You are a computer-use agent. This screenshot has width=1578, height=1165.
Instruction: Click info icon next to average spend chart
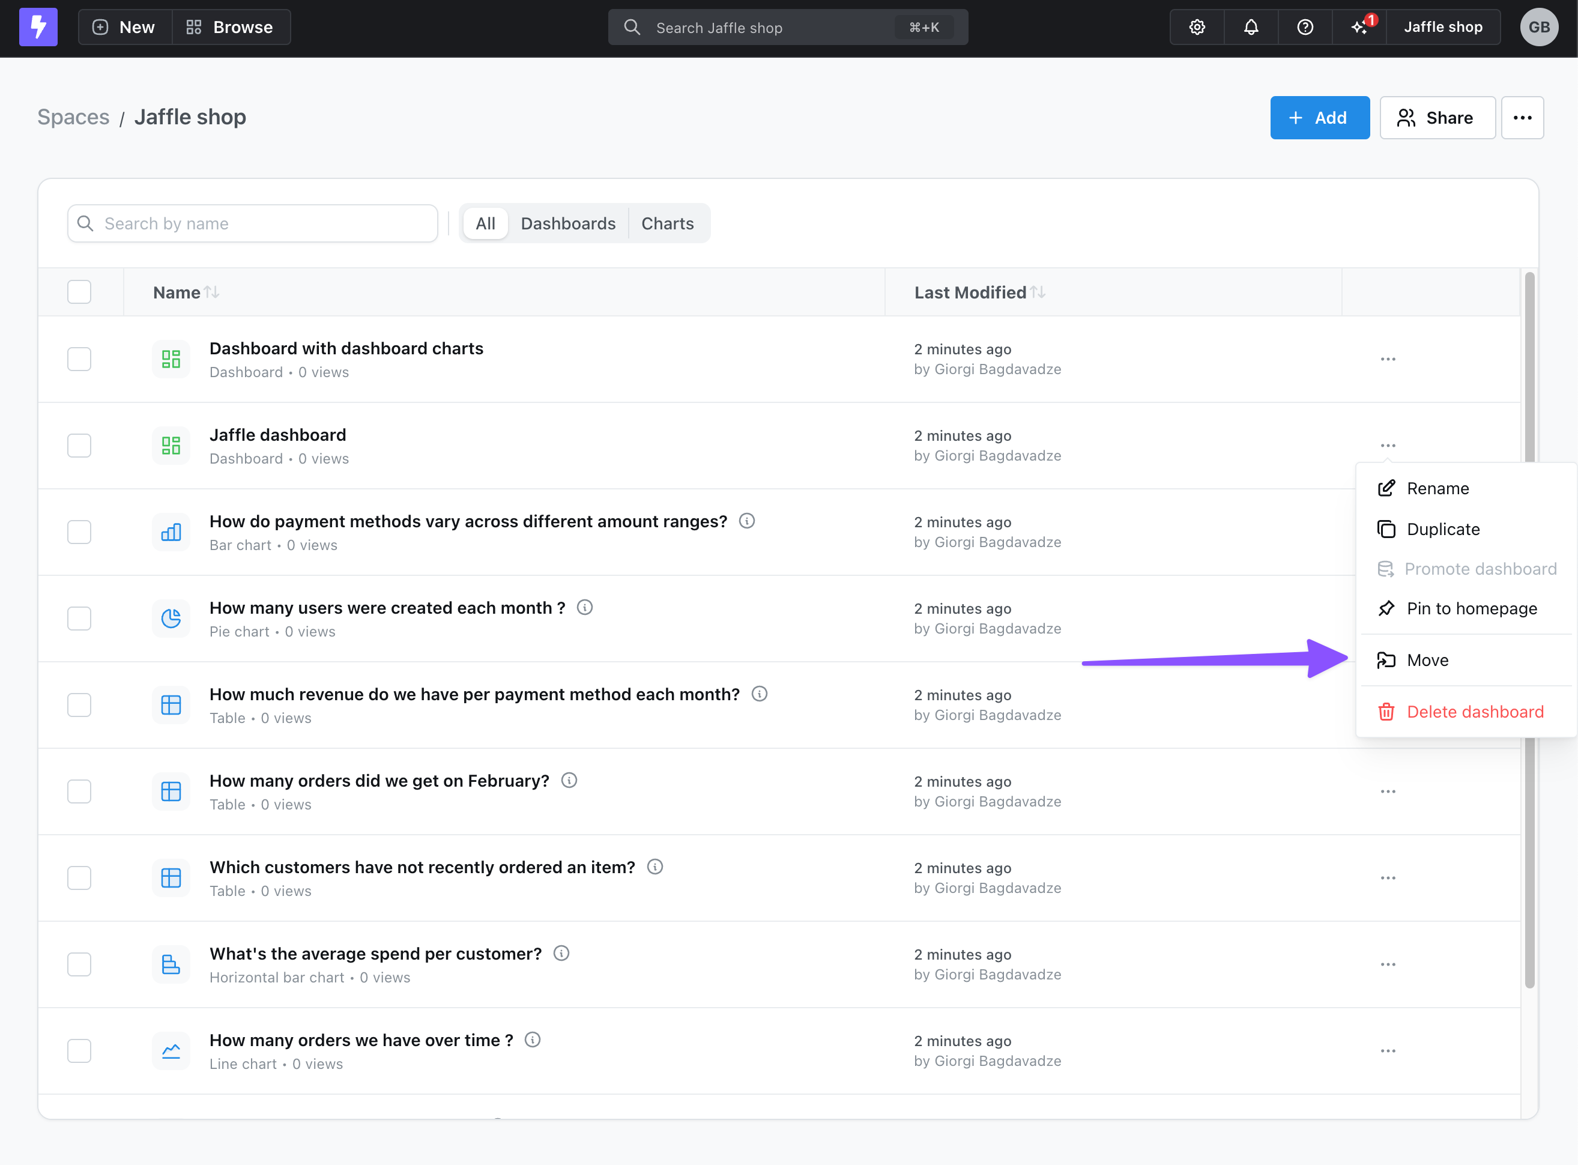(x=561, y=954)
